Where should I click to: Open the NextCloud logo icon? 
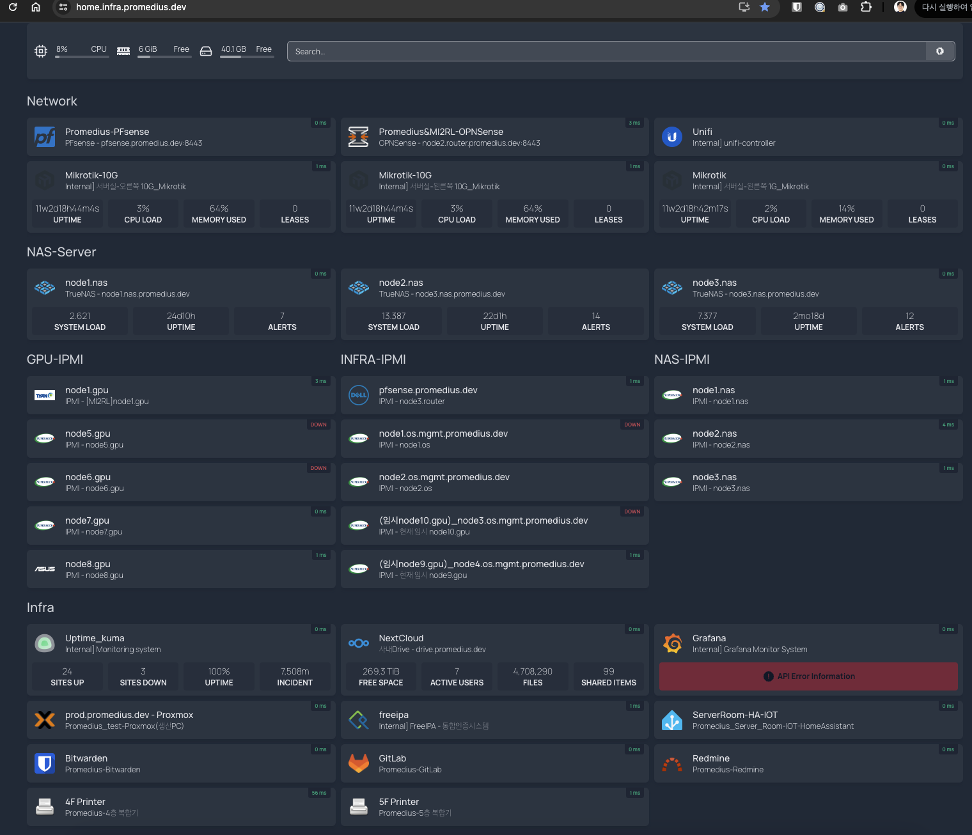pos(359,643)
